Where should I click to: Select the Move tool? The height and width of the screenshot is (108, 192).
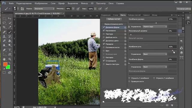[10, 18]
